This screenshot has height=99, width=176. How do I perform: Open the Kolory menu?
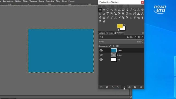(x=41, y=1)
